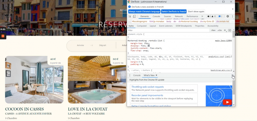The width and height of the screenshot is (257, 121).
Task: Click Switch DevTools to French button
Action: [x=174, y=11]
